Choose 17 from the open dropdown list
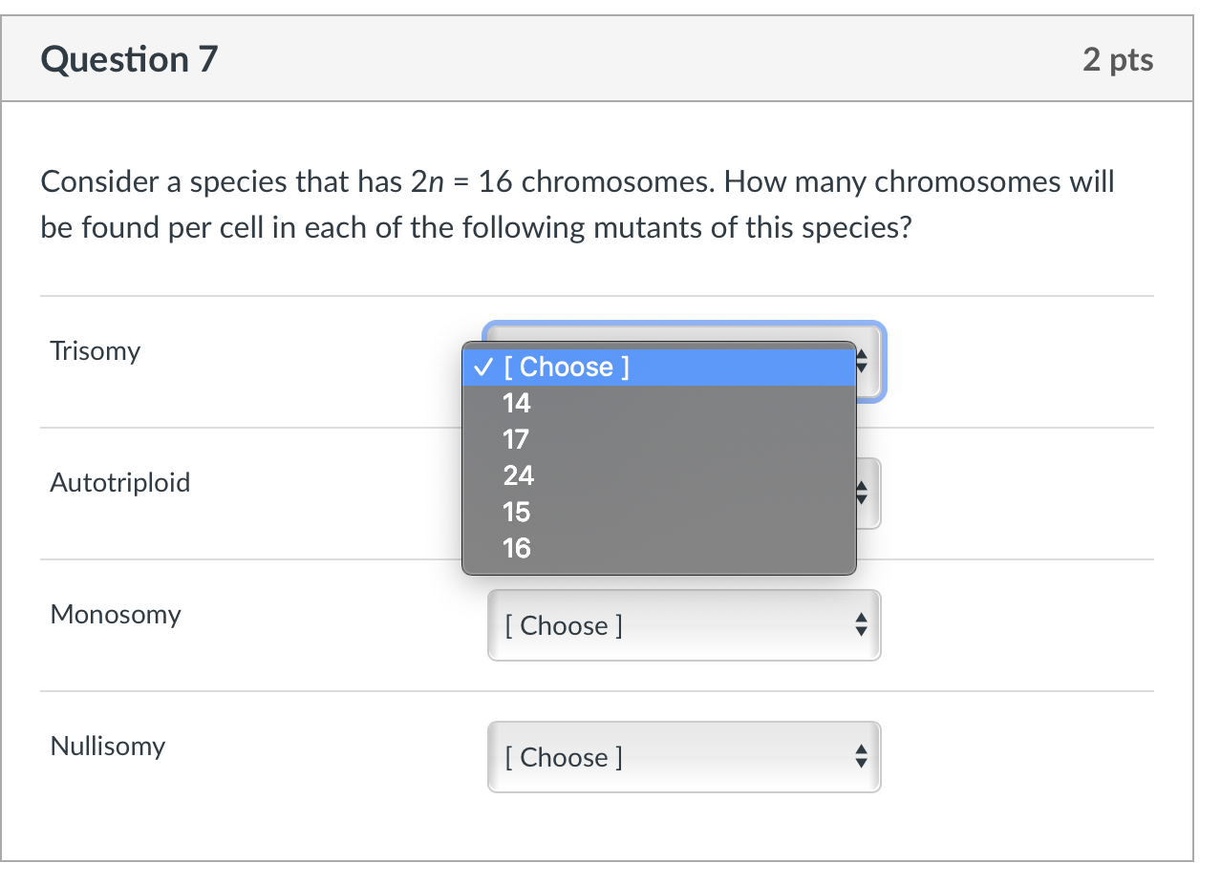The height and width of the screenshot is (884, 1221). 516,439
